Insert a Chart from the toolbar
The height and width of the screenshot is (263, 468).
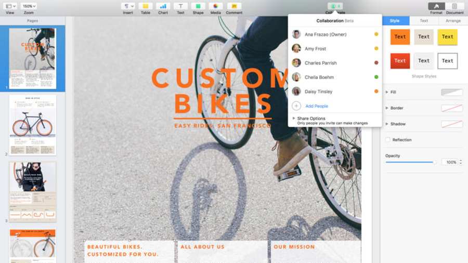[163, 6]
